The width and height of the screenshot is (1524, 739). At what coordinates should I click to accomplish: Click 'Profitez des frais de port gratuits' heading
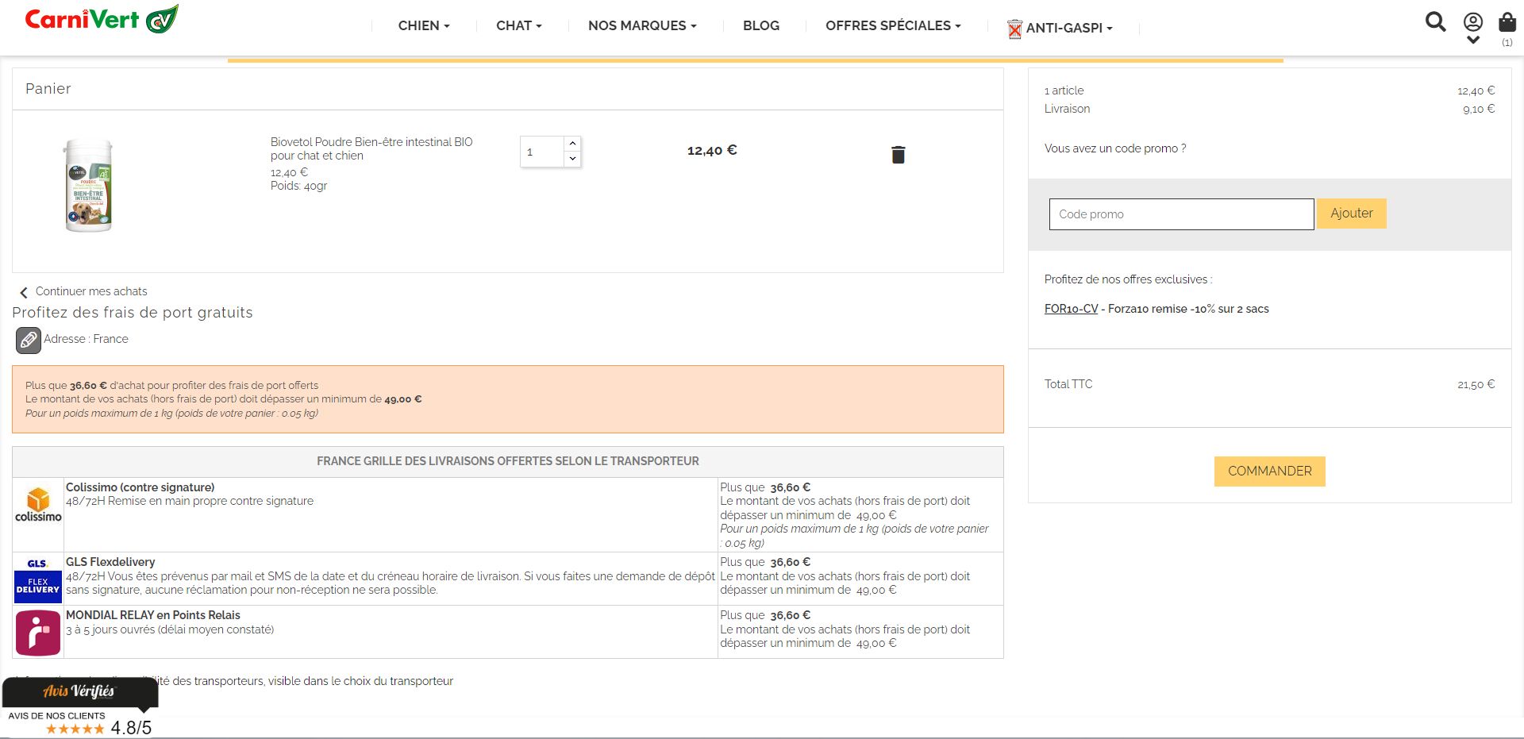pos(133,313)
